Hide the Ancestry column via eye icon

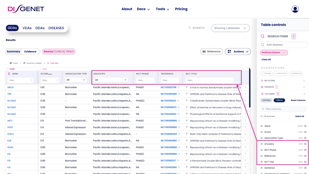[x=305, y=144]
